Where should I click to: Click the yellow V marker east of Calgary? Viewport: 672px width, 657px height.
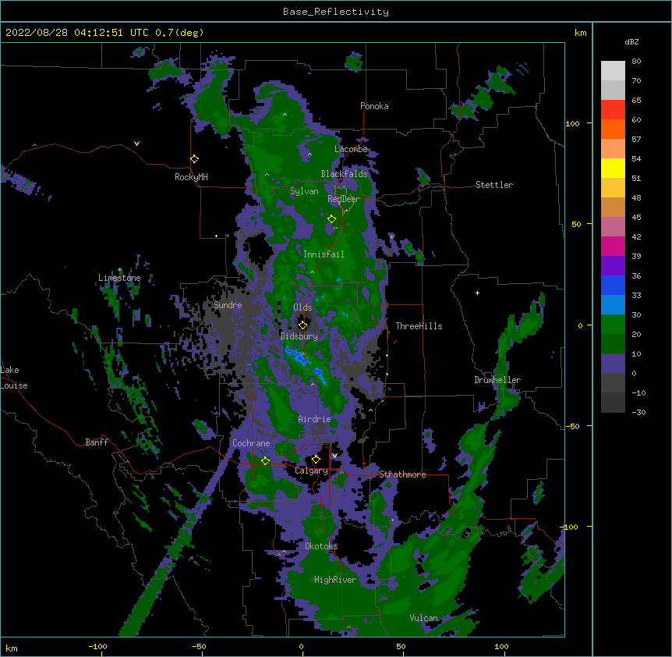point(334,456)
